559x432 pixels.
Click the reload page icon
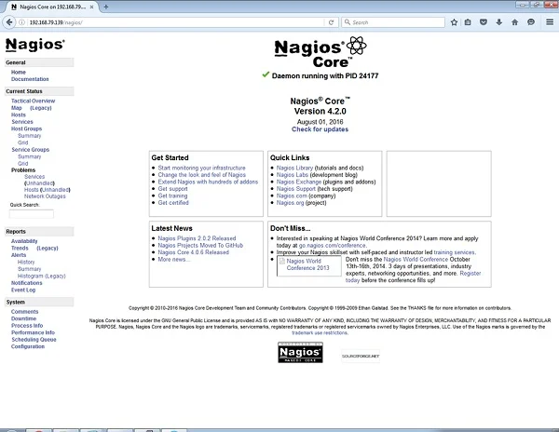click(331, 22)
